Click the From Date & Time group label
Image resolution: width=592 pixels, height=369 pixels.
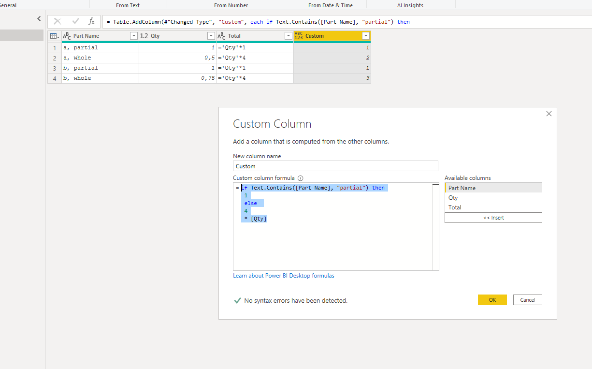(331, 5)
